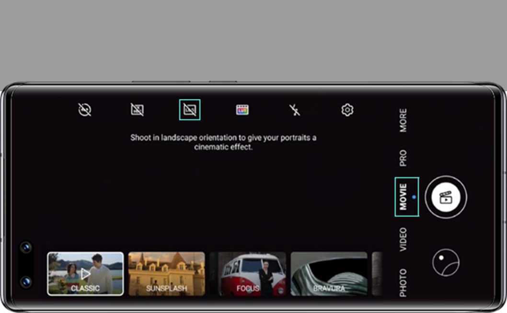Tap the colorful LUT icon
Screen dimensions: 507x313
click(242, 110)
